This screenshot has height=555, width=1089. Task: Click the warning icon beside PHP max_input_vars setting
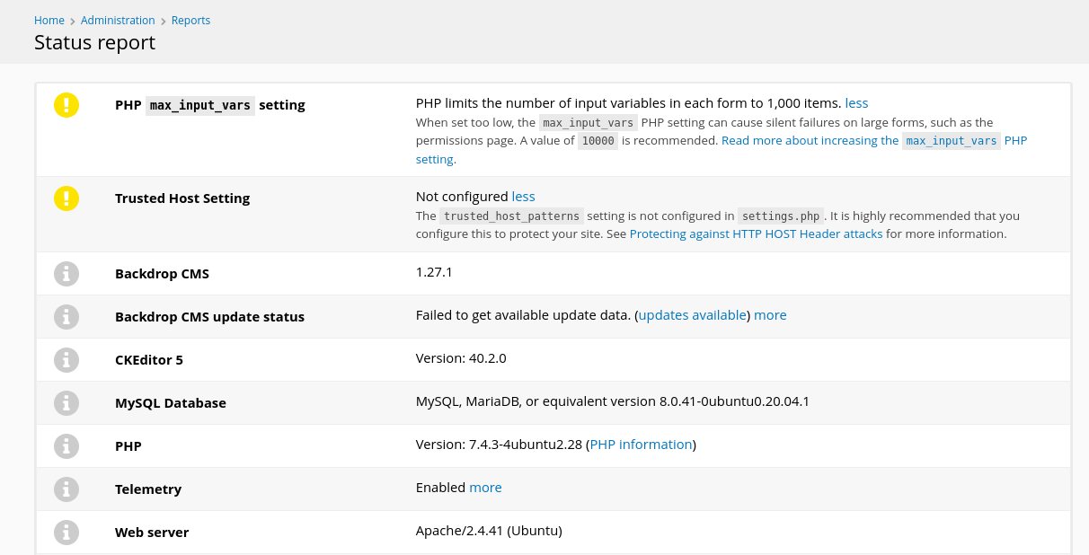tap(66, 105)
